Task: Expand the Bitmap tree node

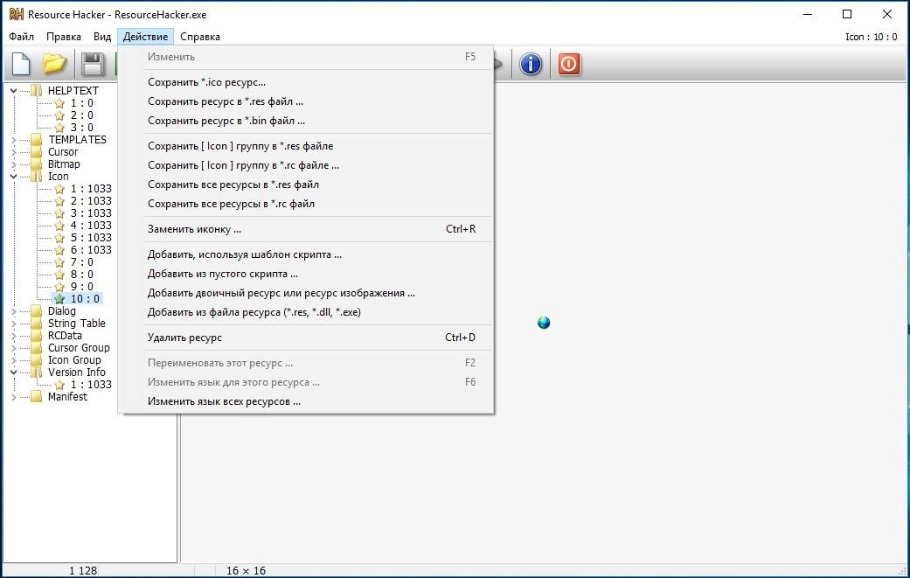Action: pos(13,164)
